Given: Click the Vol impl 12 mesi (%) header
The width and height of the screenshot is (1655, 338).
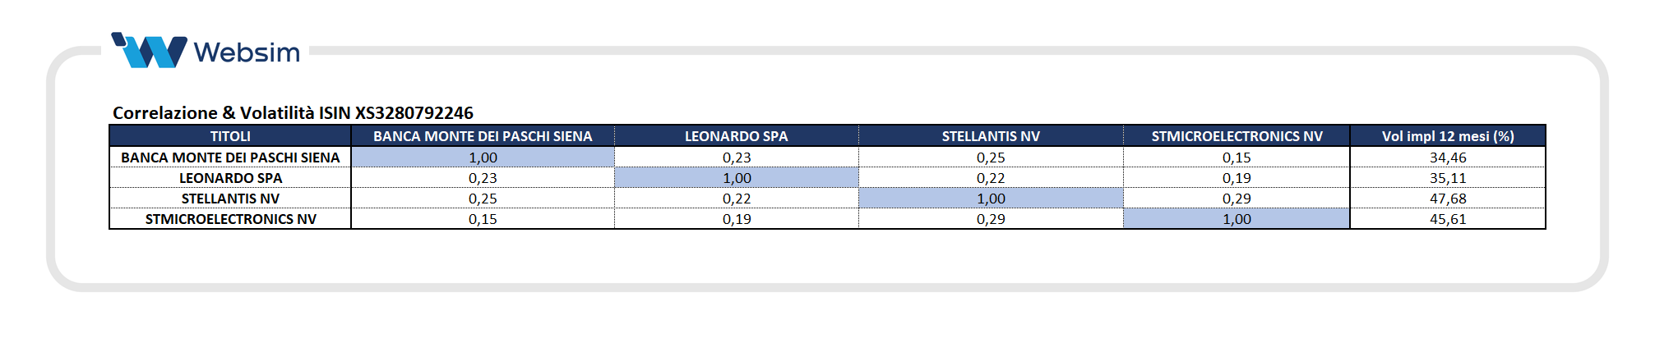Looking at the screenshot, I should click(1447, 136).
